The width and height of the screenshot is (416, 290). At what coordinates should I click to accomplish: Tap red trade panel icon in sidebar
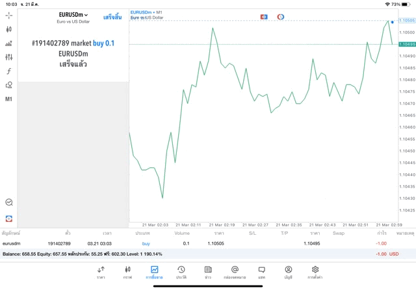click(8, 219)
